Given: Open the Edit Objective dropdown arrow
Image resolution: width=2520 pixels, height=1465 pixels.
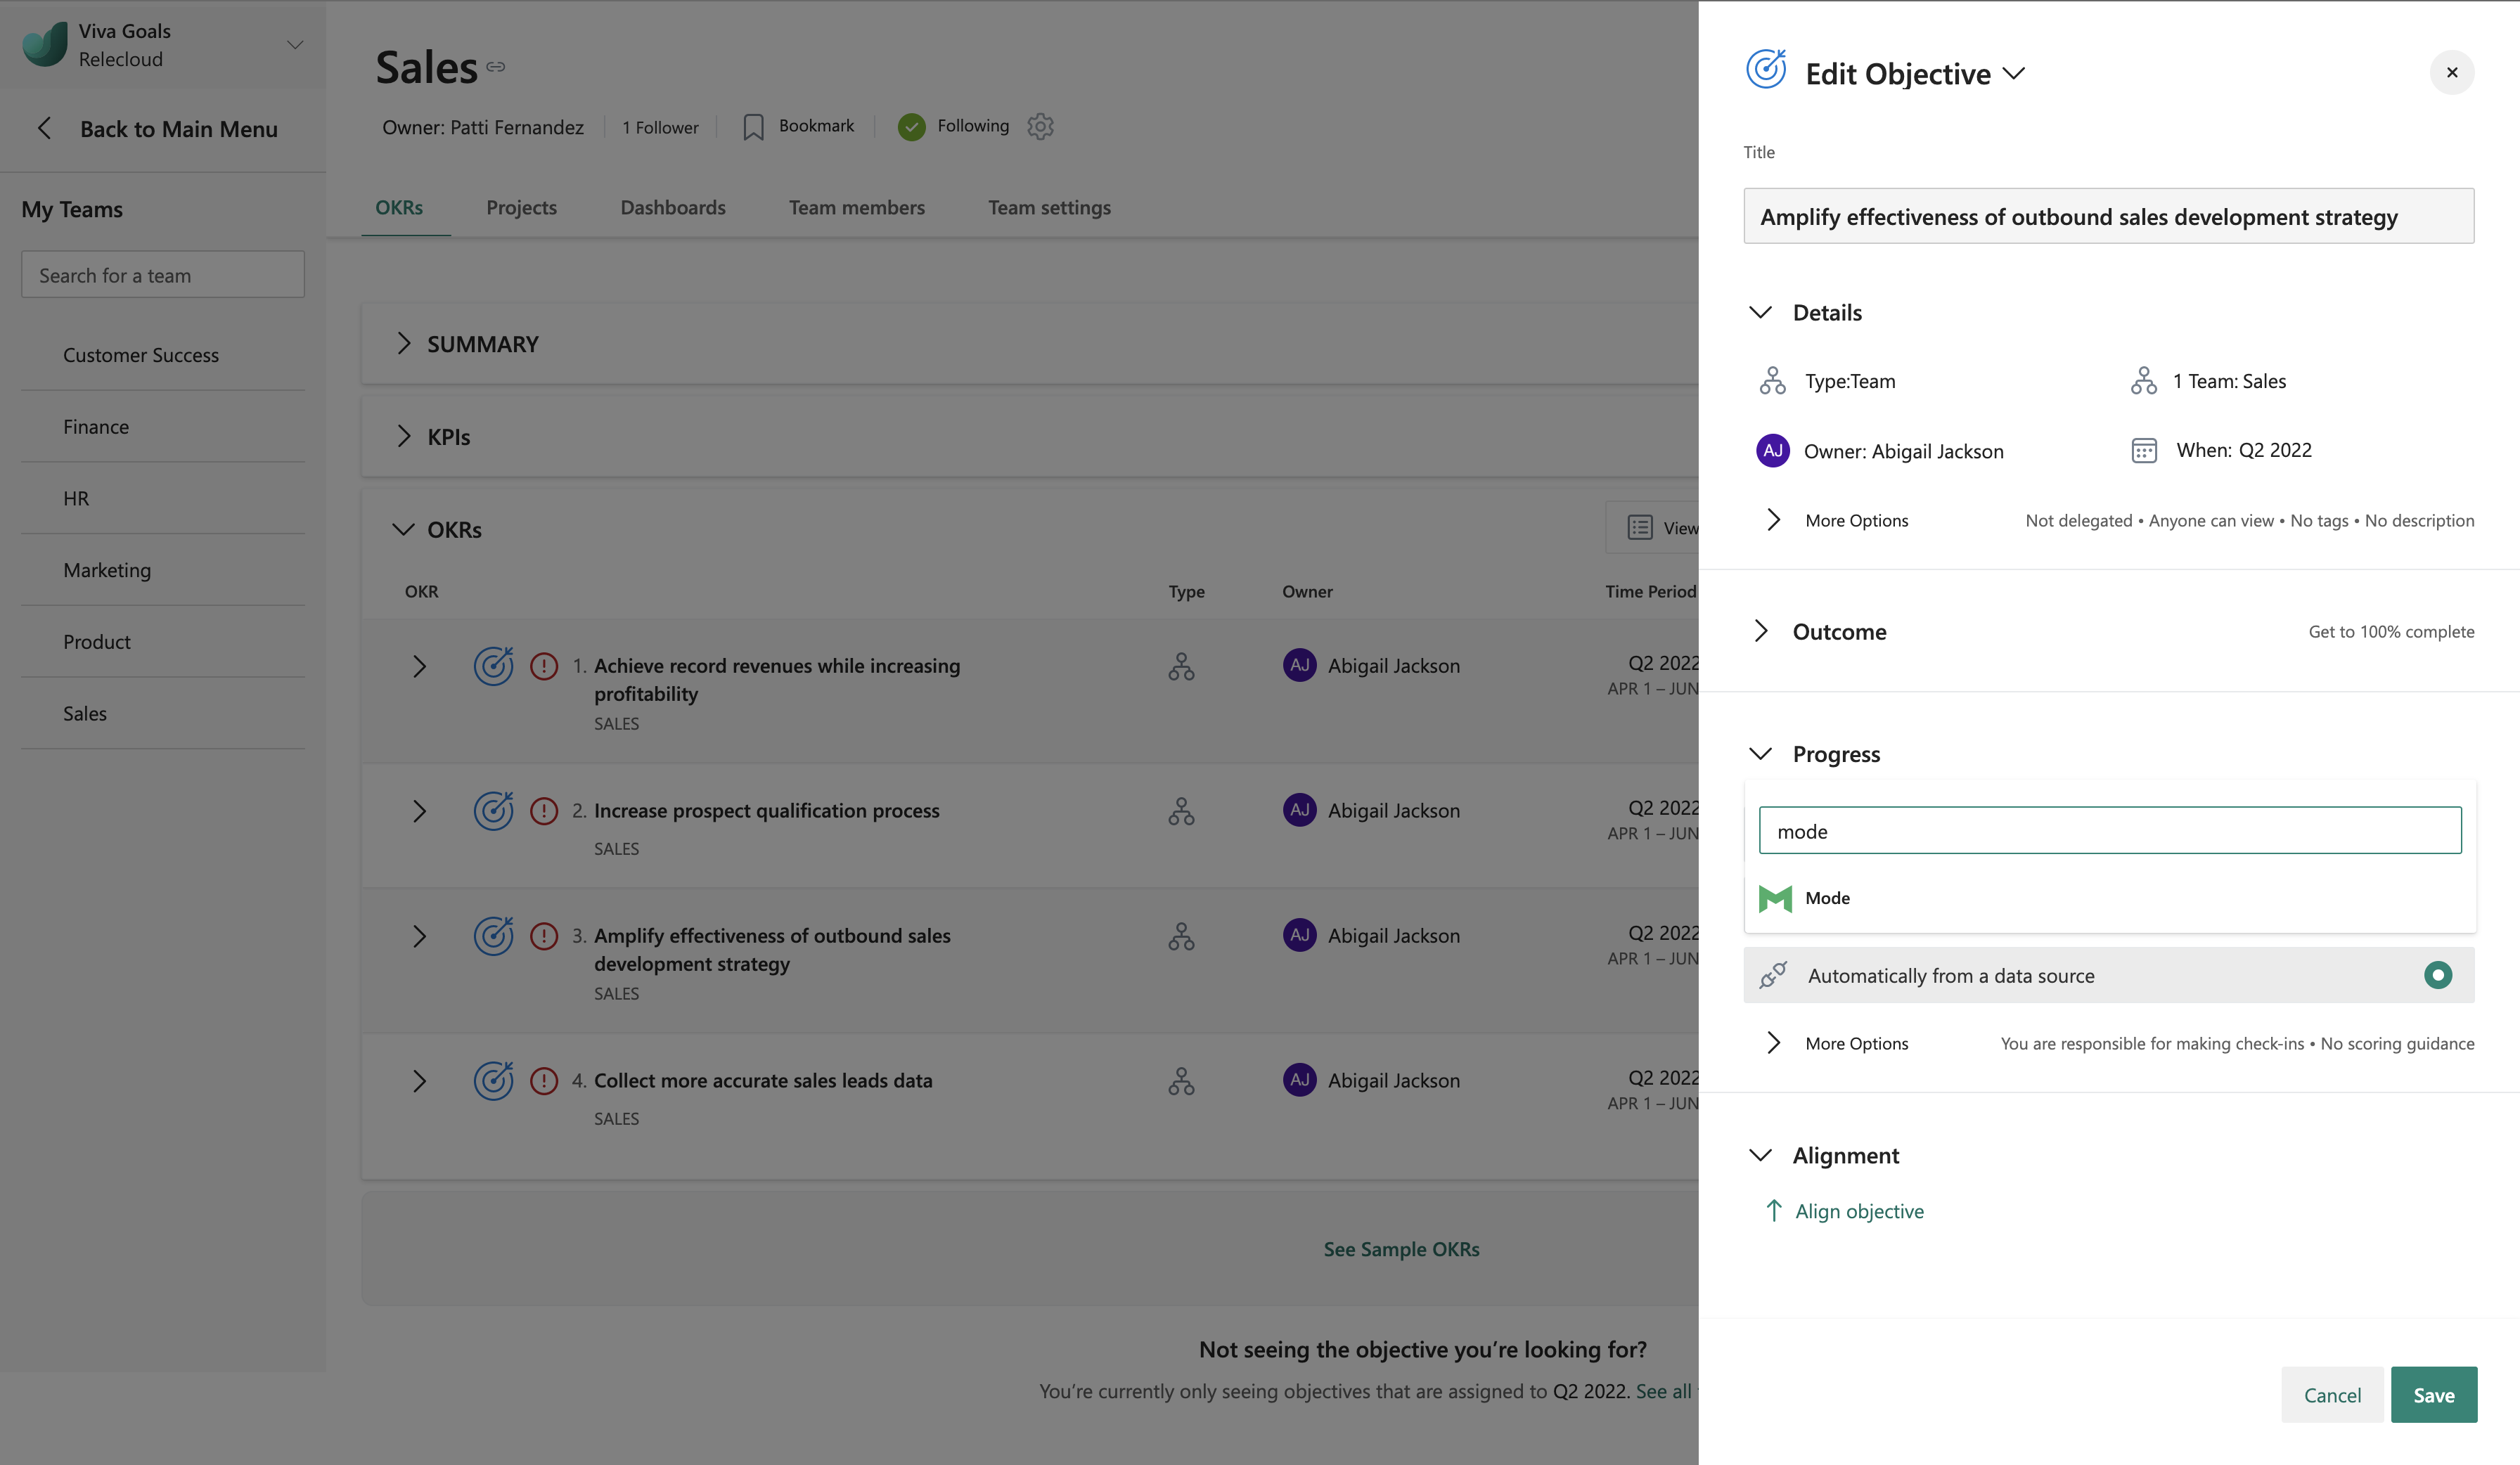Looking at the screenshot, I should click(x=2014, y=74).
